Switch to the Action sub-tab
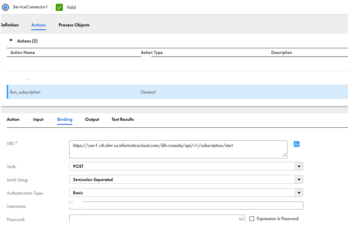Screen dimensions: 348x228 click(x=13, y=119)
